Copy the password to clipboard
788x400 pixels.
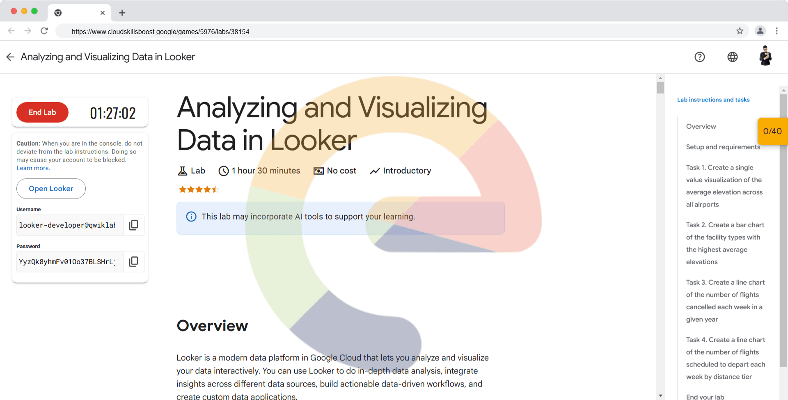(x=133, y=261)
